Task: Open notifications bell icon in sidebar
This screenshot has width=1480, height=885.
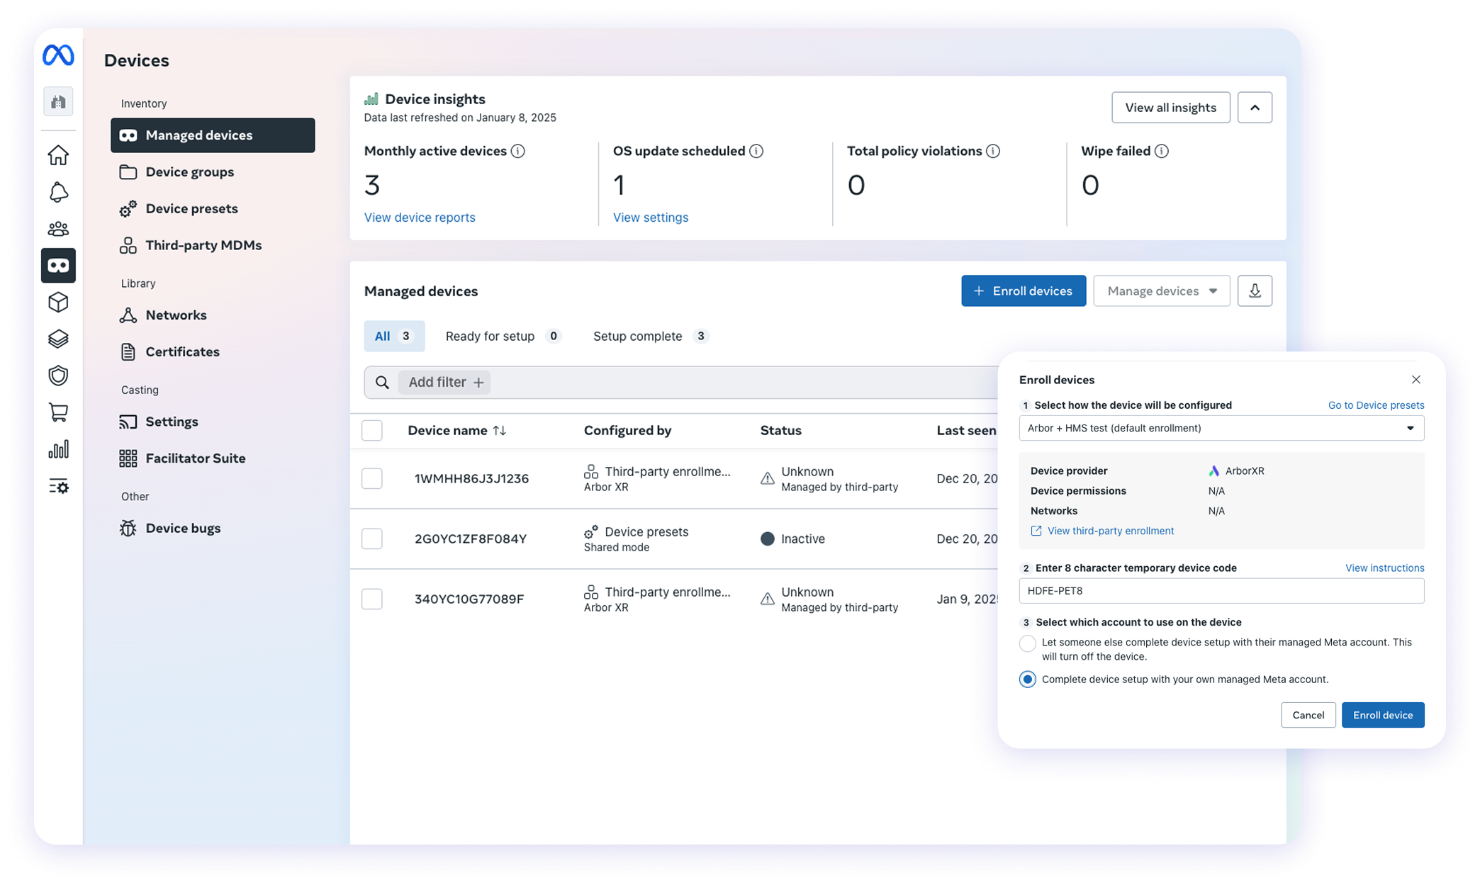Action: [58, 192]
